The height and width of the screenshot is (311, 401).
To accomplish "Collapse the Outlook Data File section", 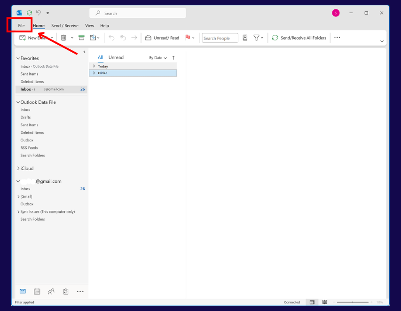I will (x=18, y=102).
